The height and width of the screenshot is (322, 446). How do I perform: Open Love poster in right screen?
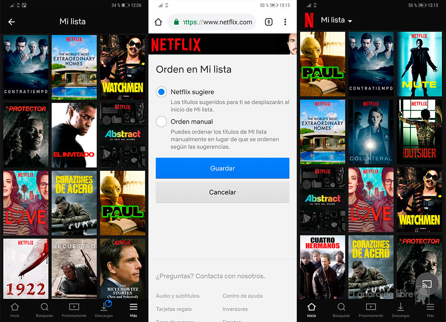click(371, 200)
